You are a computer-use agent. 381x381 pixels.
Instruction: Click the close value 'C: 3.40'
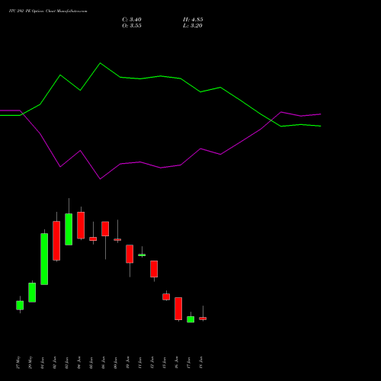tap(132, 20)
